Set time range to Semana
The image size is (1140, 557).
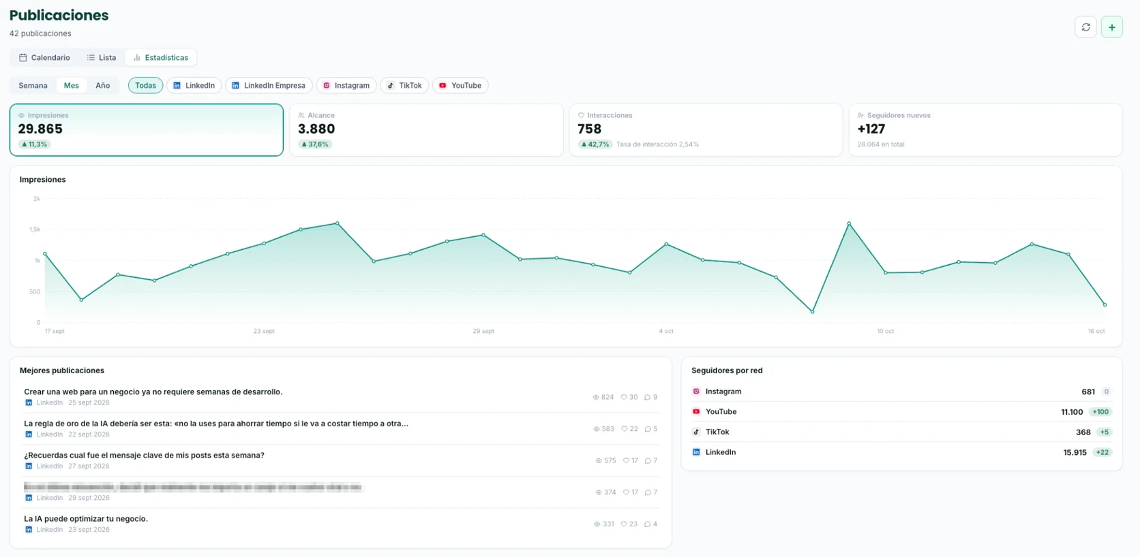(33, 86)
